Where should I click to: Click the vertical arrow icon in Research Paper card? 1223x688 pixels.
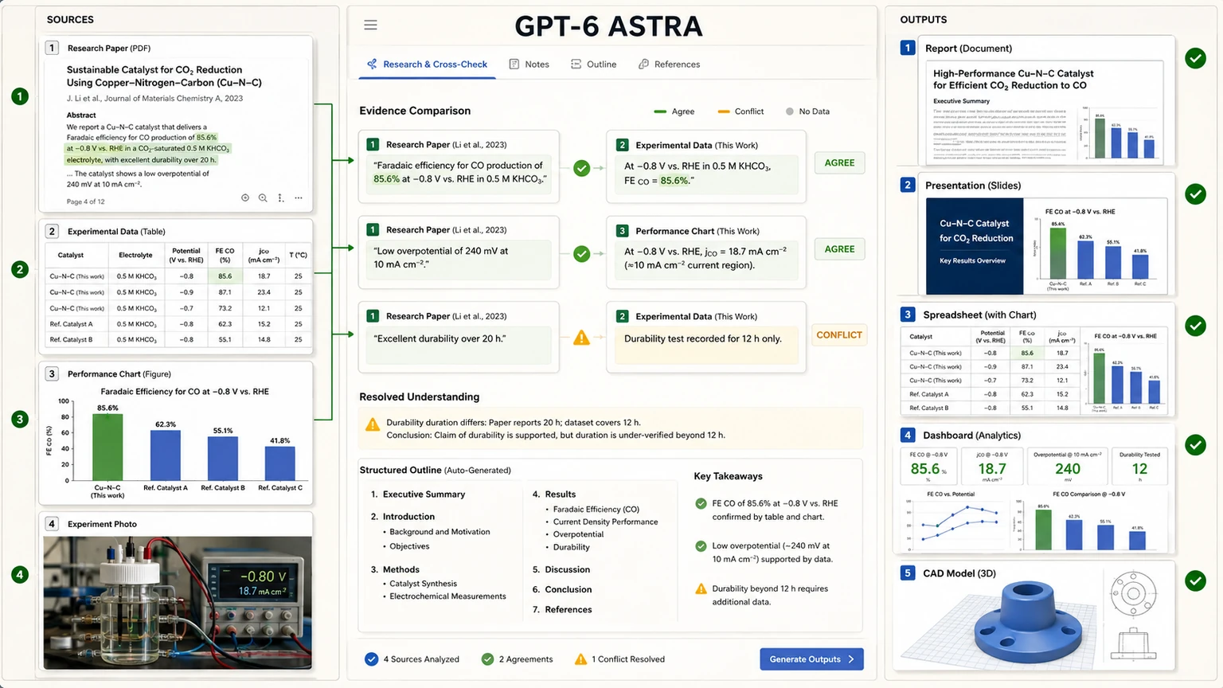point(280,197)
